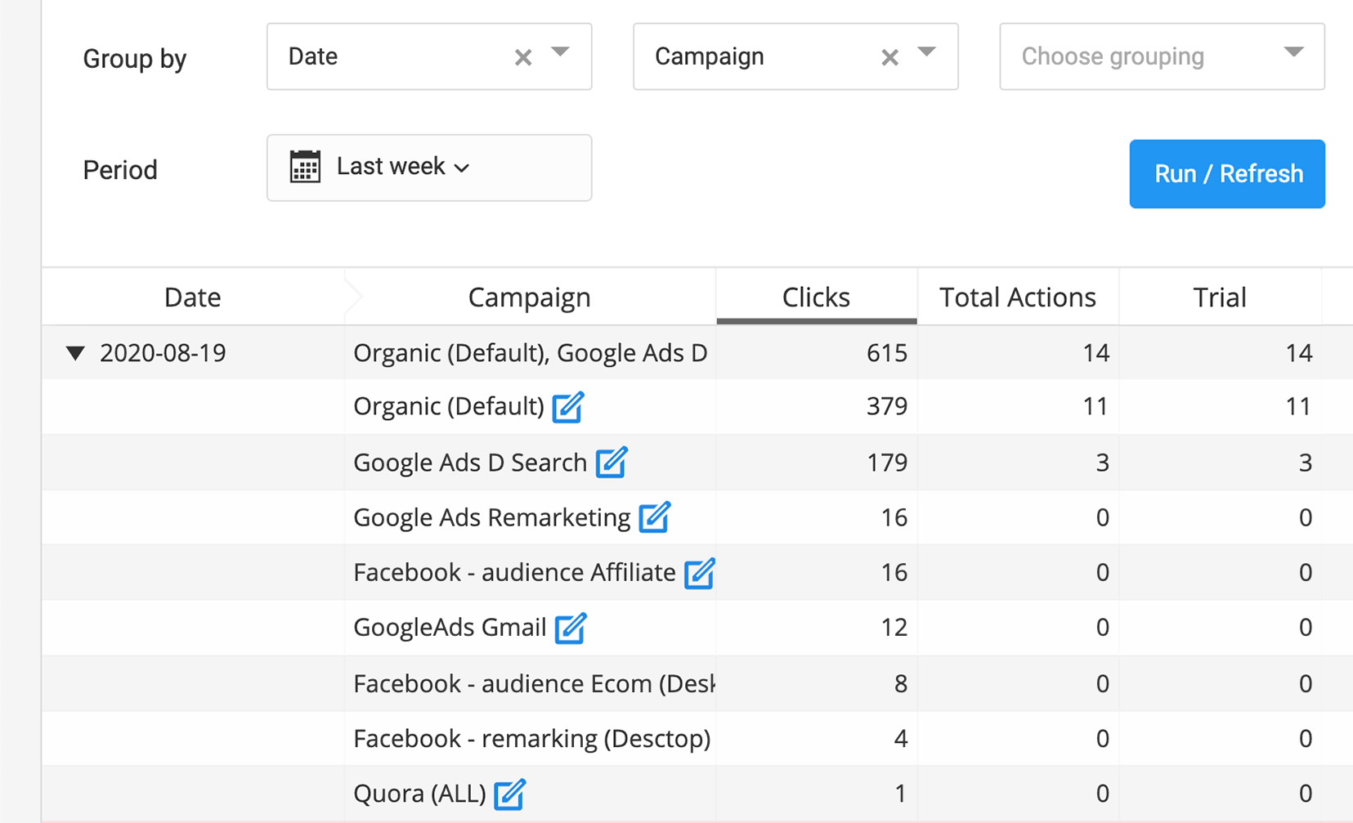
Task: Sort by the Clicks column header
Action: coord(816,297)
